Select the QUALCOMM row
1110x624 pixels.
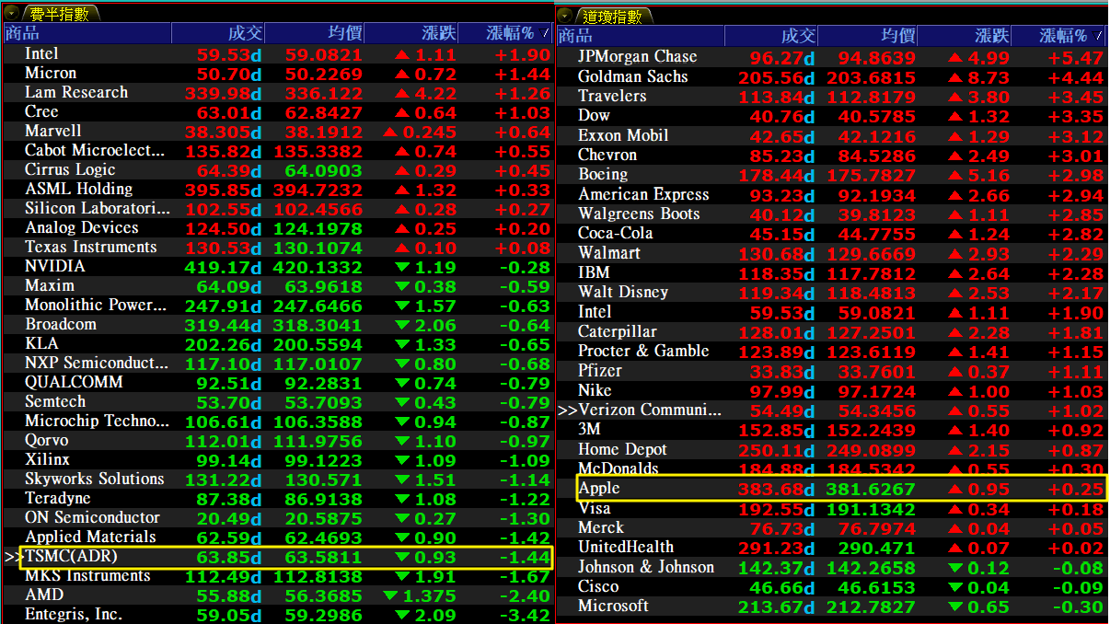tap(277, 383)
